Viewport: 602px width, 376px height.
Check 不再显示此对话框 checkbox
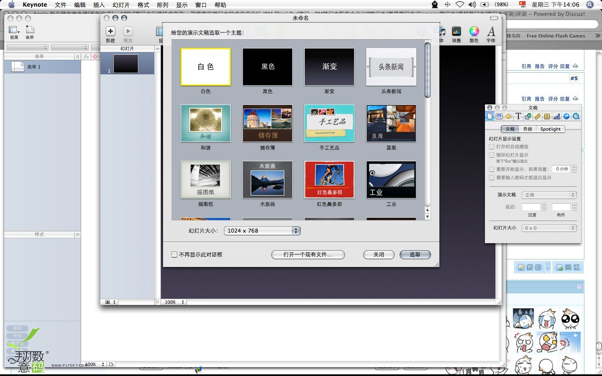(x=174, y=254)
